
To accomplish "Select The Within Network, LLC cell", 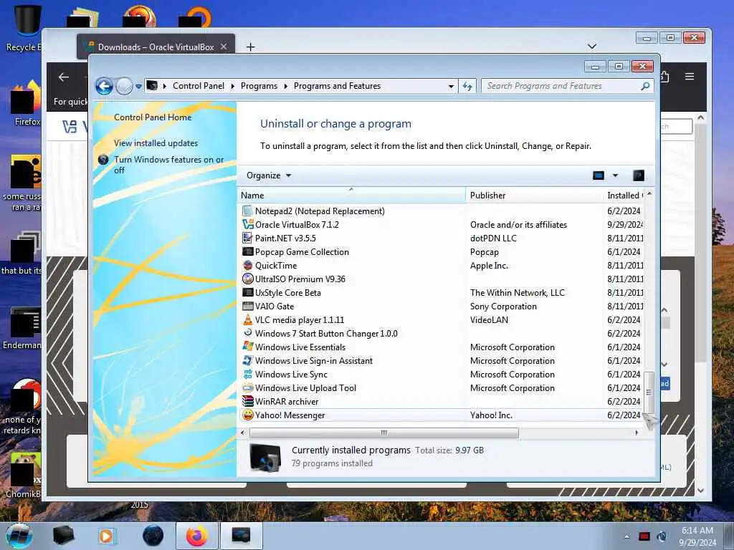I will (x=518, y=292).
